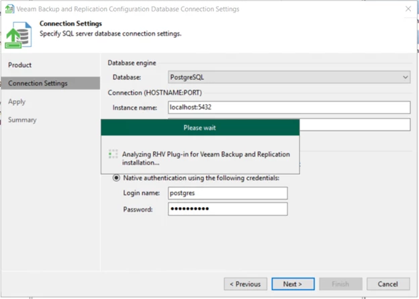Viewport: 419px width, 299px height.
Task: Click the 'Database engine' group label
Action: coord(132,63)
